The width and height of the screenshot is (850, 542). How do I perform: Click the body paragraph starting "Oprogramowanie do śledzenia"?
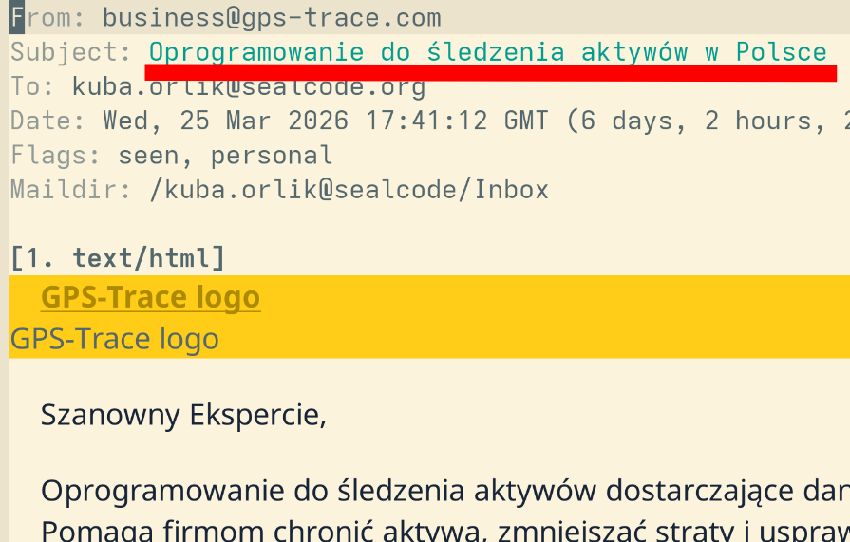[x=437, y=491]
